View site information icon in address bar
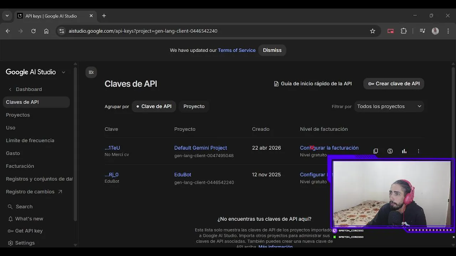The image size is (456, 256). 62,31
